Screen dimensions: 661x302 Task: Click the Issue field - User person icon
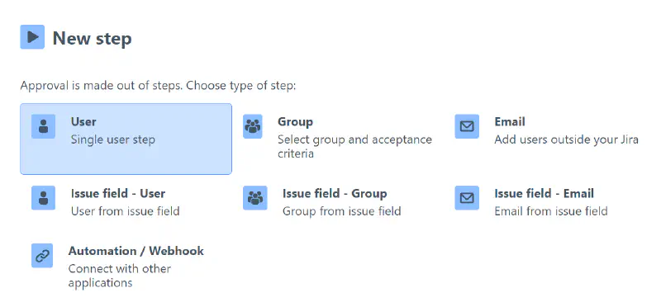(x=44, y=198)
